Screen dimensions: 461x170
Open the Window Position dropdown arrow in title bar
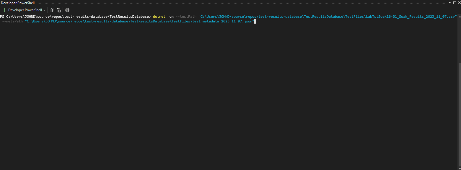450,3
